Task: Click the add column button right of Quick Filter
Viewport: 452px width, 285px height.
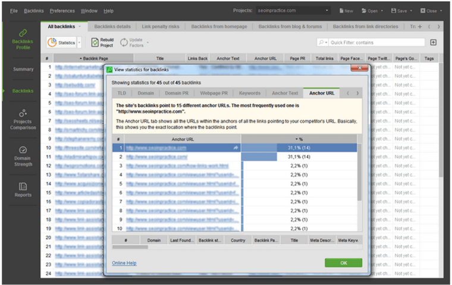Action: click(433, 42)
